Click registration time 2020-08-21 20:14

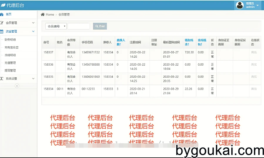[x=137, y=91]
